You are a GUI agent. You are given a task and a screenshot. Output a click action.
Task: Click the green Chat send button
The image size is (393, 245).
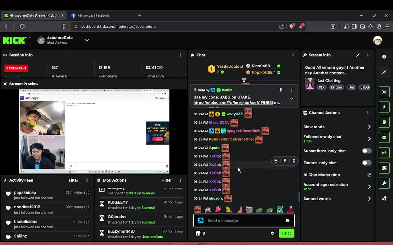point(286,233)
